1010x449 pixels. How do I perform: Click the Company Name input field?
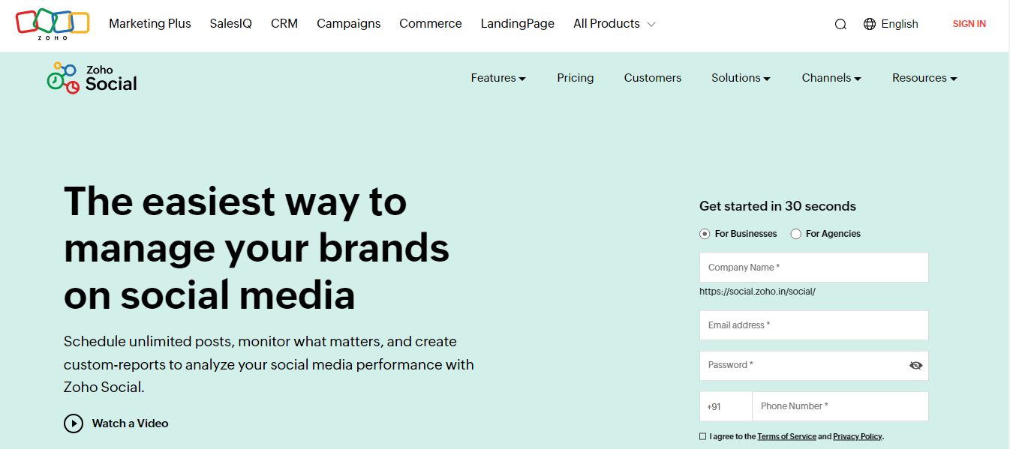point(813,268)
